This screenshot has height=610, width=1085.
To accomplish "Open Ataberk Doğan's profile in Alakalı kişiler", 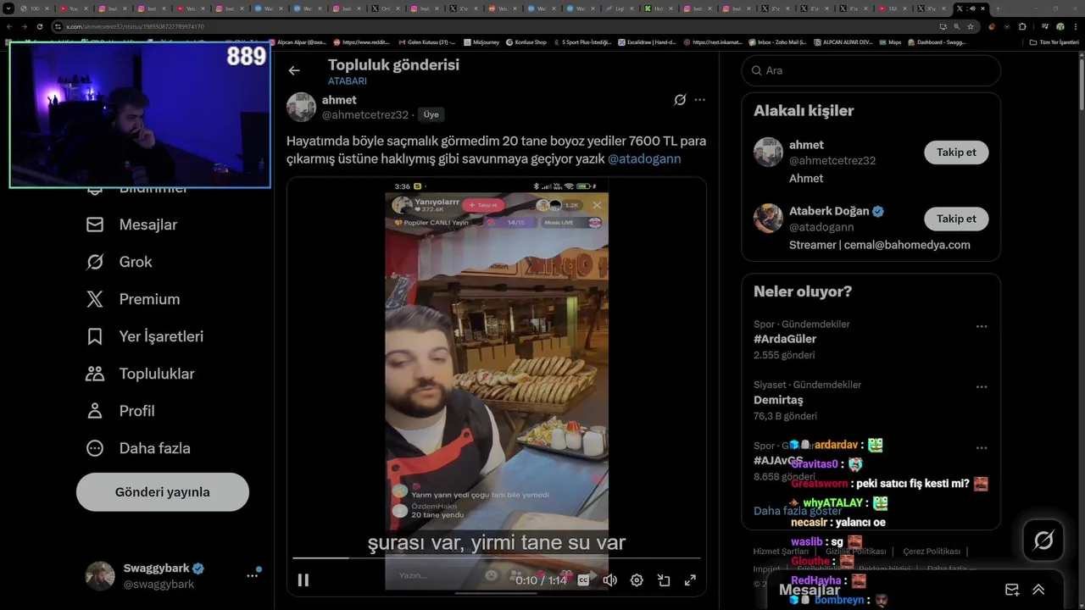I will pos(828,211).
